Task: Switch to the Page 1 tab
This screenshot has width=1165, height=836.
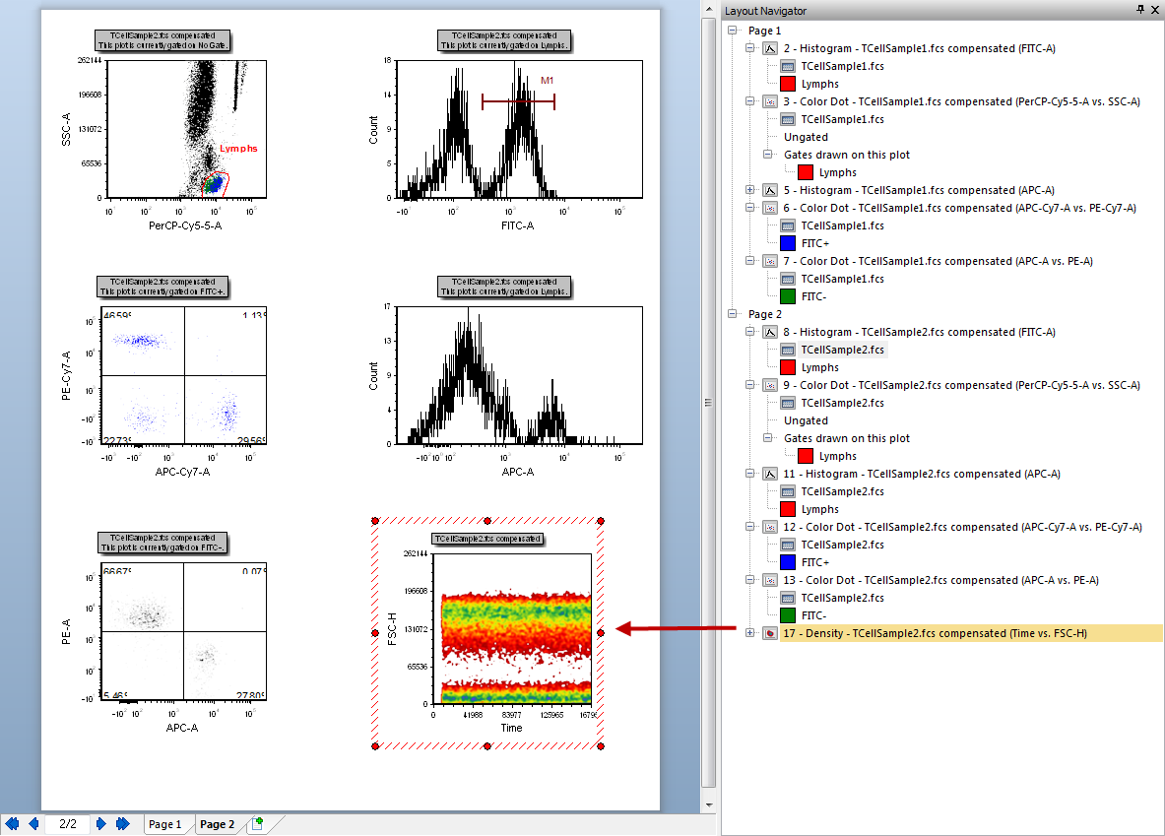Action: click(x=164, y=824)
